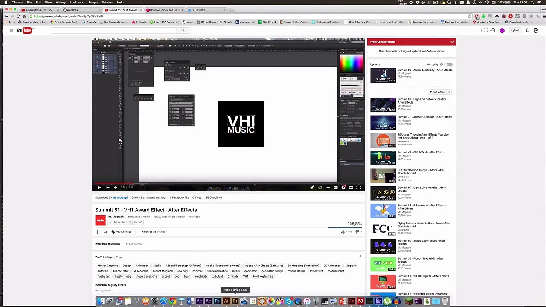546x307 pixels.
Task: Click the YouTube search magnifier button
Action: [183, 30]
